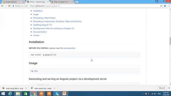The width and height of the screenshot is (171, 96).
Task: Close the GitHub angular tab
Action: (48, 2)
